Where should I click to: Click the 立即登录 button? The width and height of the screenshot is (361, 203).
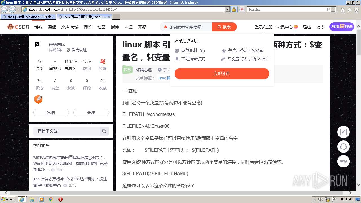click(x=222, y=74)
